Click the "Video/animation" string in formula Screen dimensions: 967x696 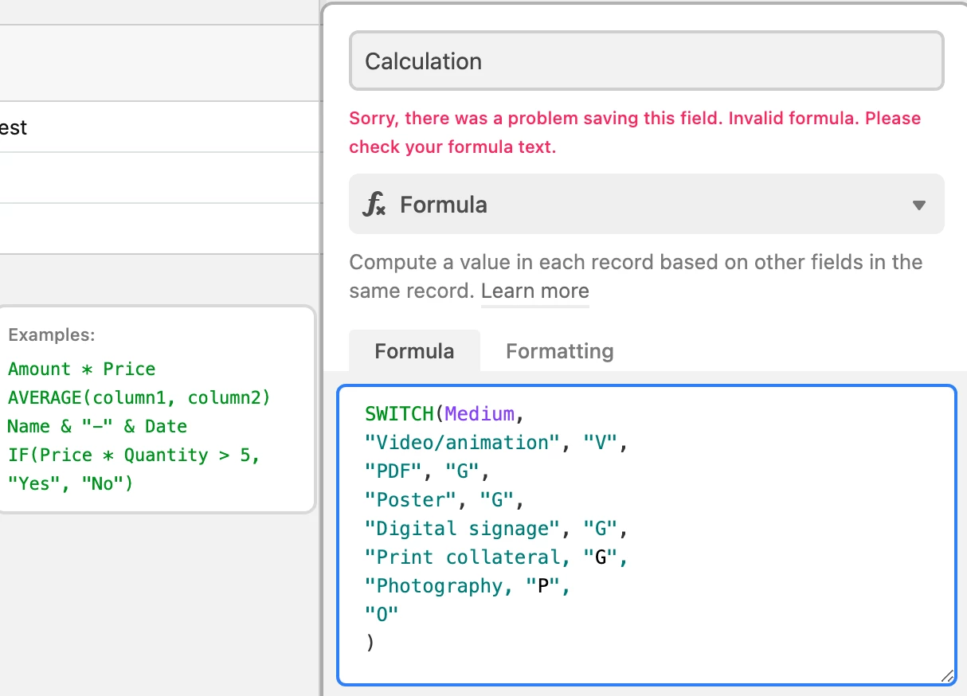pos(463,443)
